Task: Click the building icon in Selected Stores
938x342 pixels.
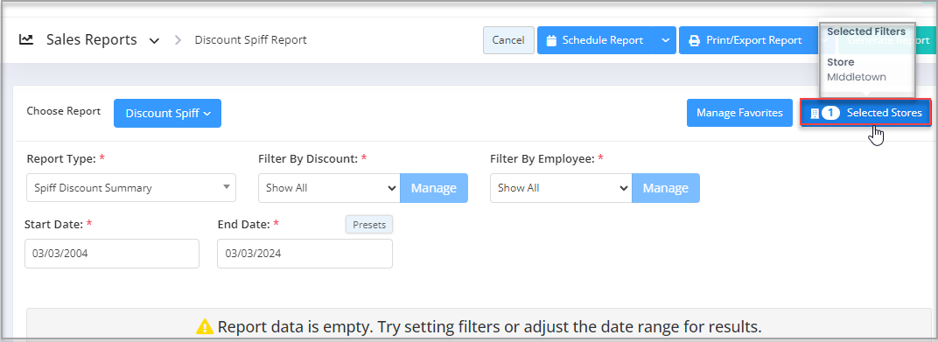Action: click(x=814, y=113)
